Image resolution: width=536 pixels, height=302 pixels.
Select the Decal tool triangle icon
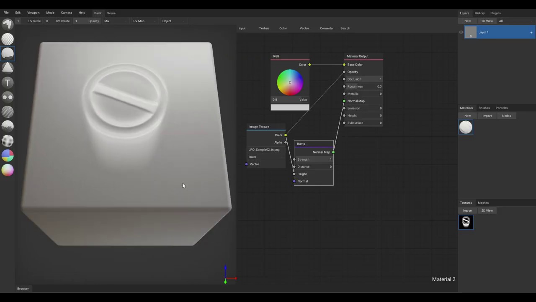(8, 68)
